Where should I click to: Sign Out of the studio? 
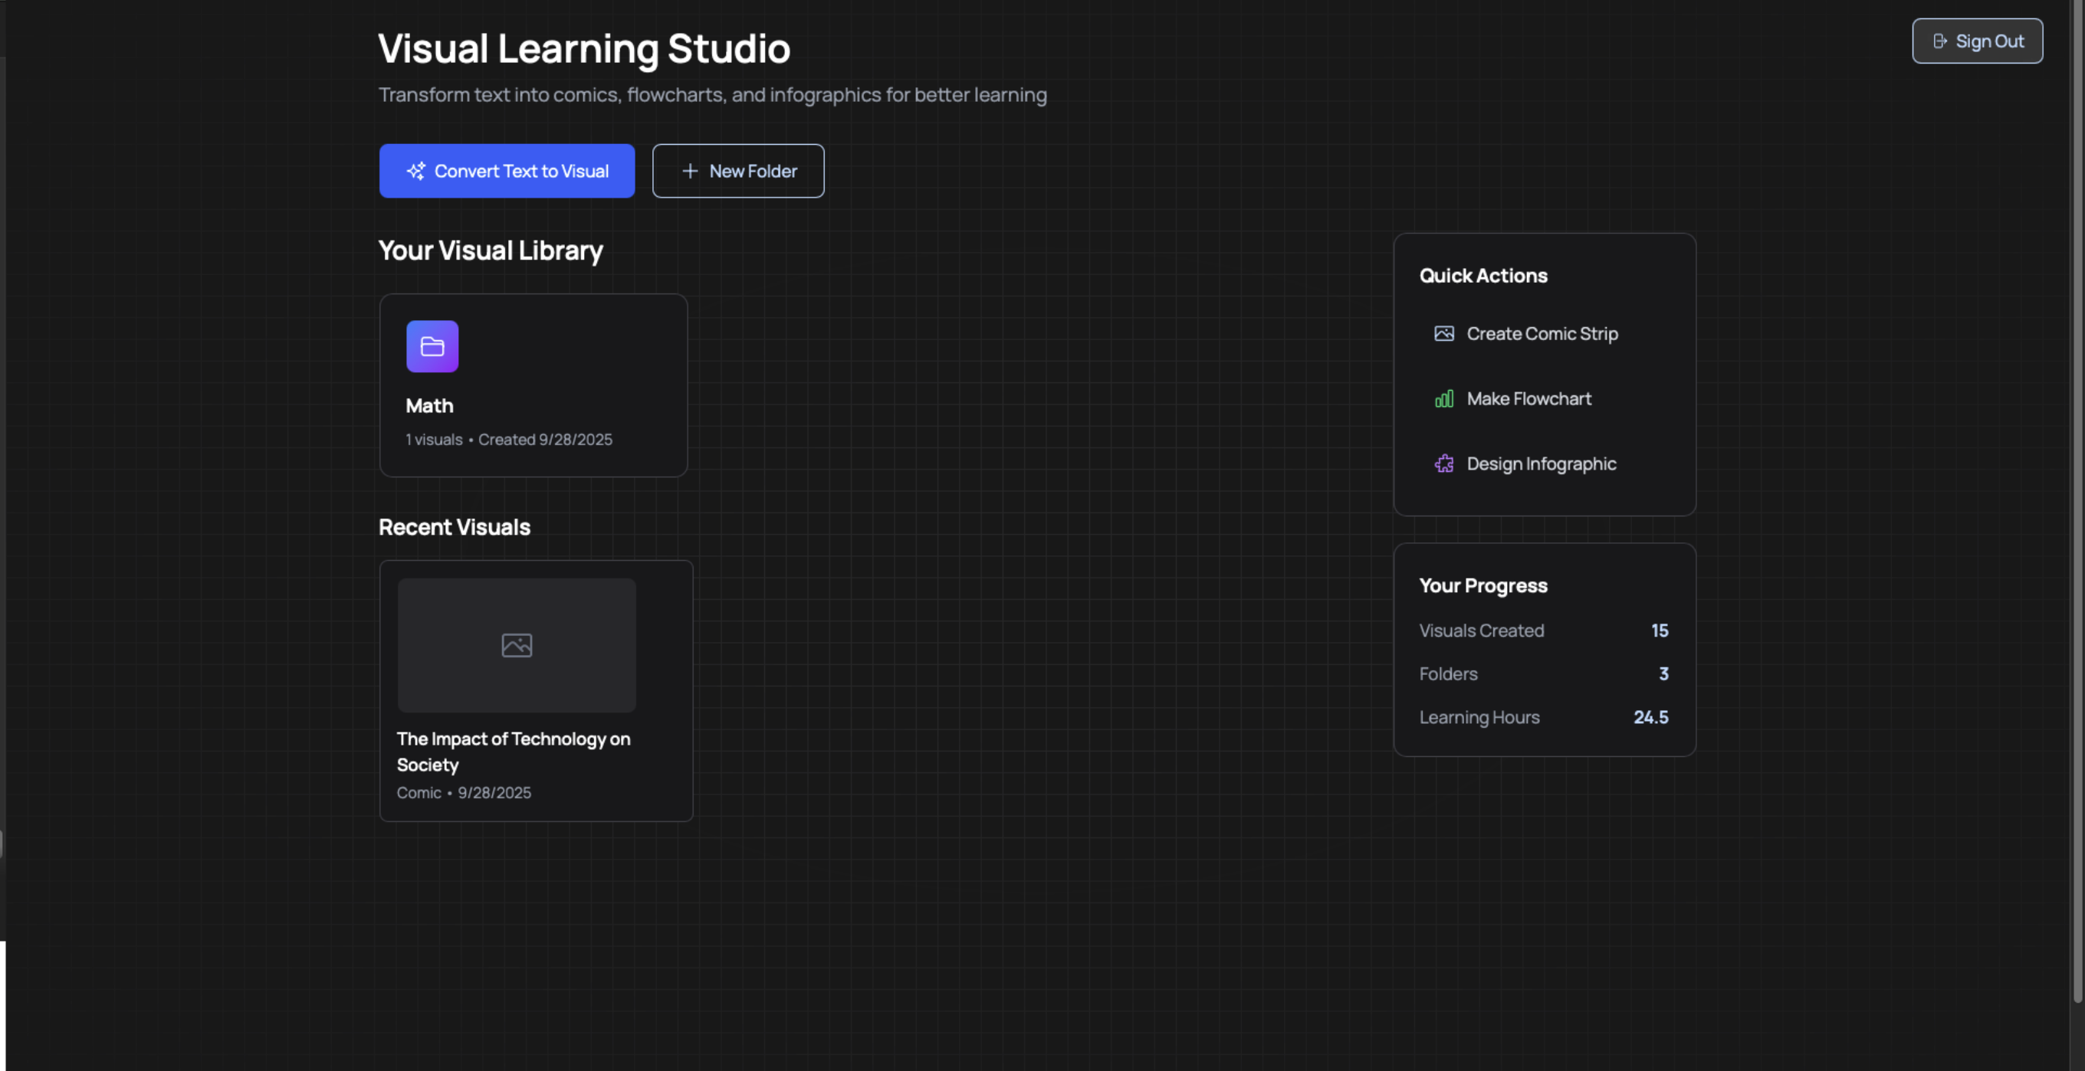1977,41
